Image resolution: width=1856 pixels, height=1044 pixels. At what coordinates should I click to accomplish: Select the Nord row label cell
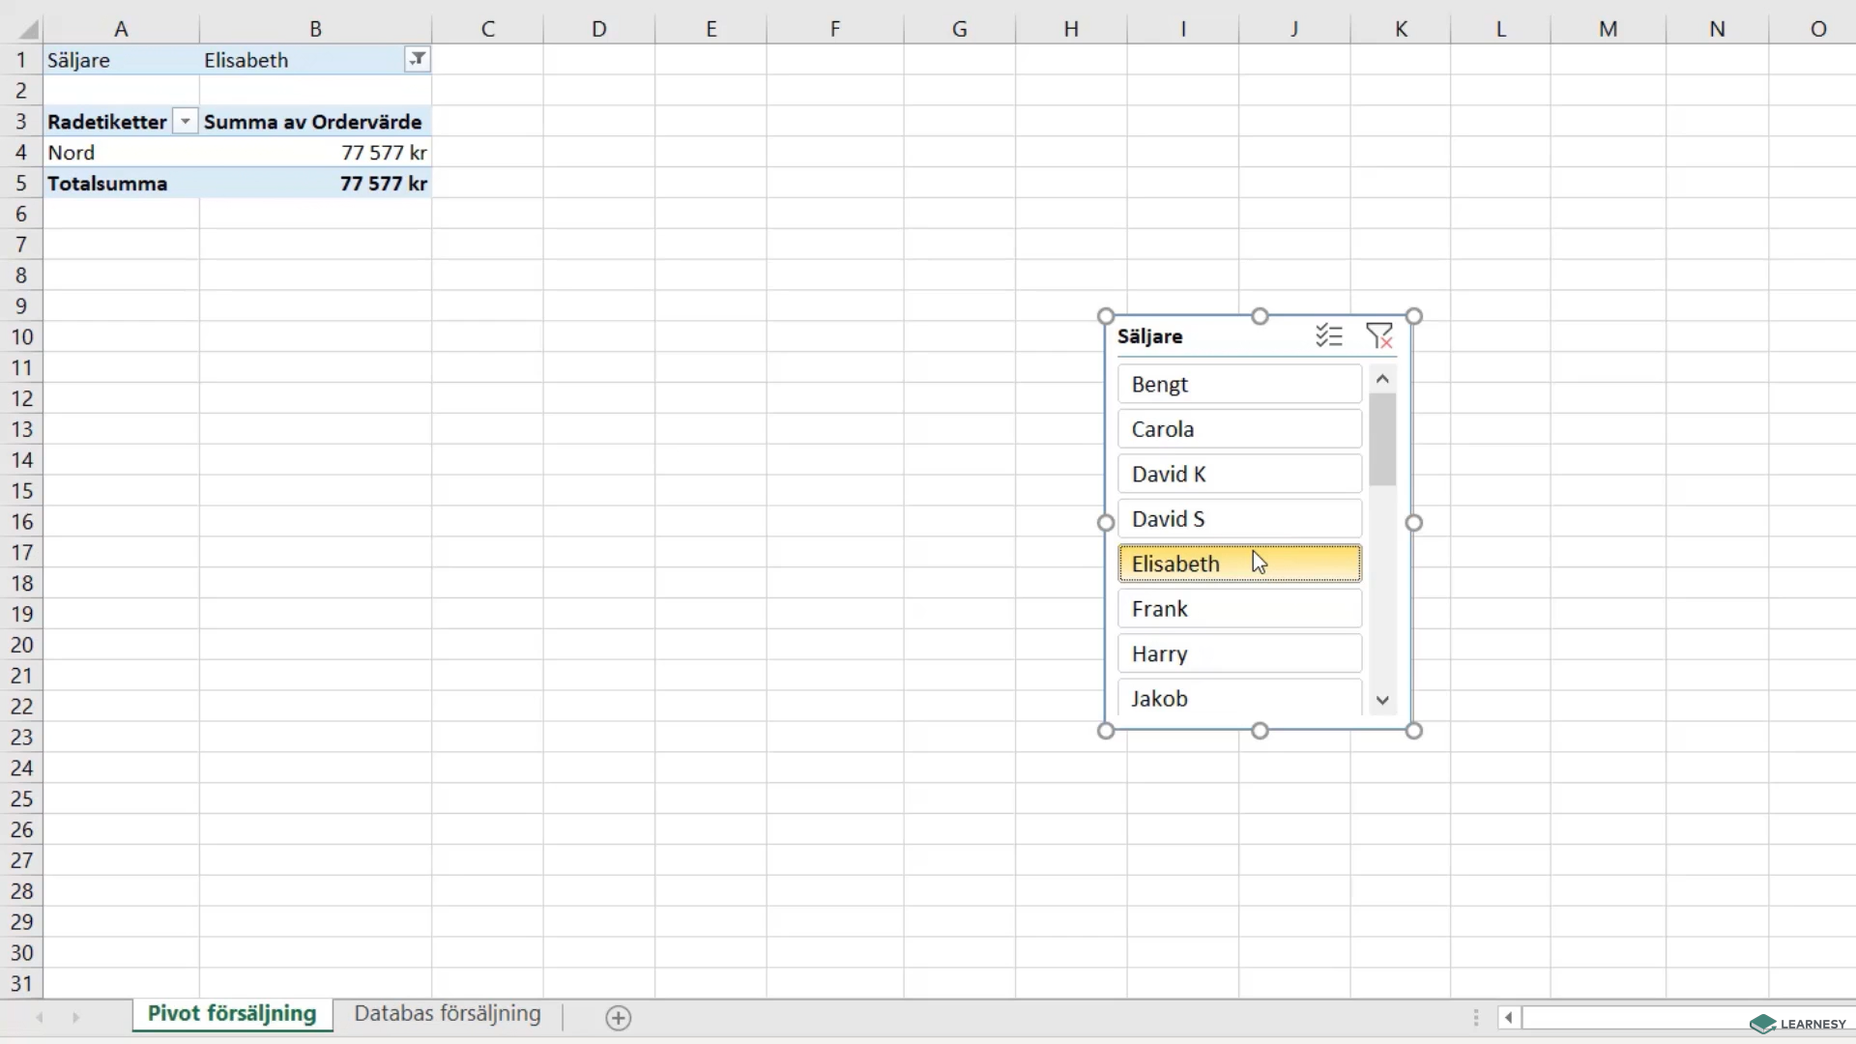tap(122, 153)
